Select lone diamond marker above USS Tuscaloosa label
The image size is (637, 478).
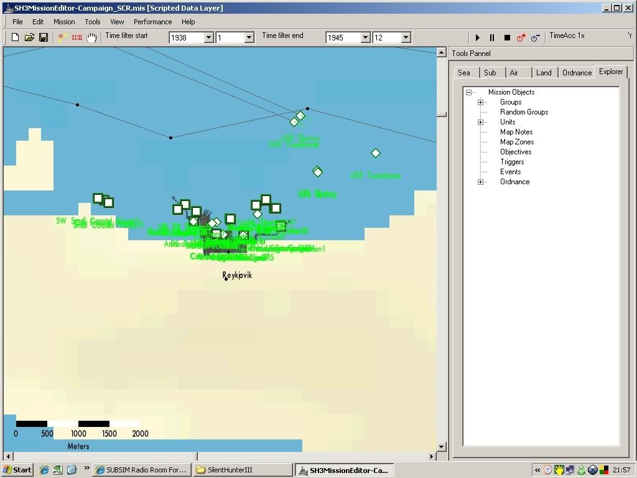click(x=376, y=153)
